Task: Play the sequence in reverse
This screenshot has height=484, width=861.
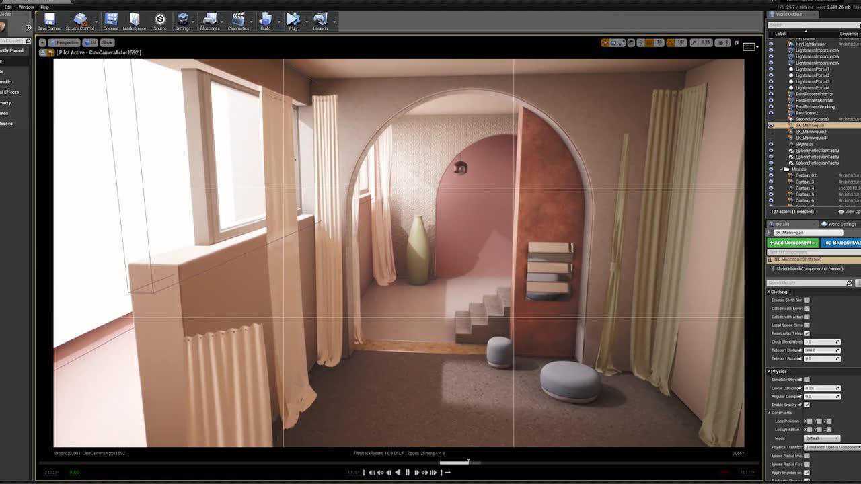Action: click(398, 473)
